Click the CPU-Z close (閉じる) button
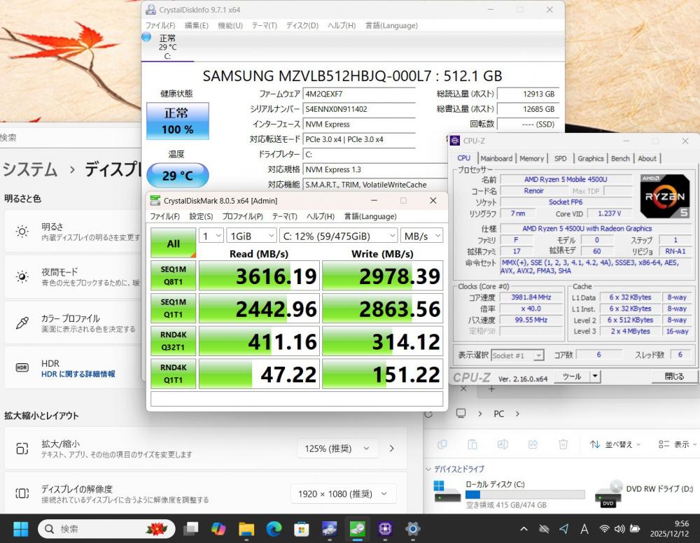This screenshot has width=700, height=543. [674, 376]
